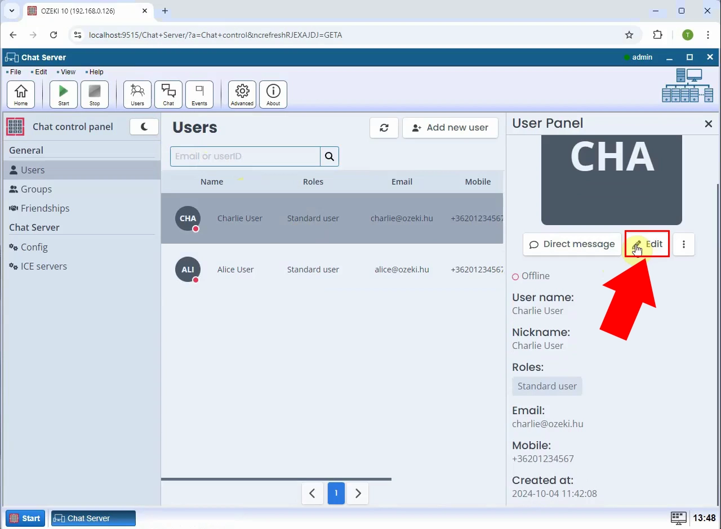This screenshot has height=529, width=721.
Task: Click Chat Server taskbar item
Action: coord(94,518)
